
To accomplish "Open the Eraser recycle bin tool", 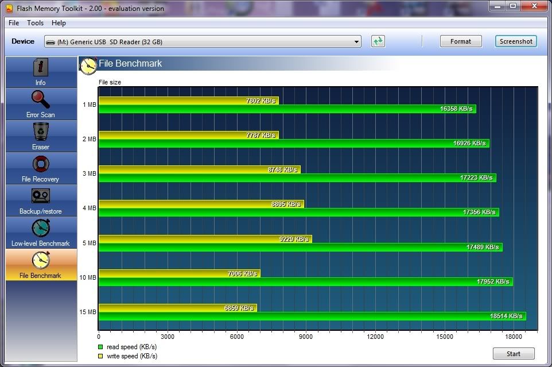I will pyautogui.click(x=40, y=132).
